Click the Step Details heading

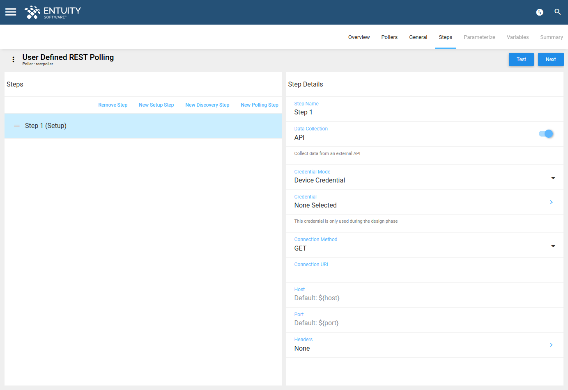click(x=306, y=84)
